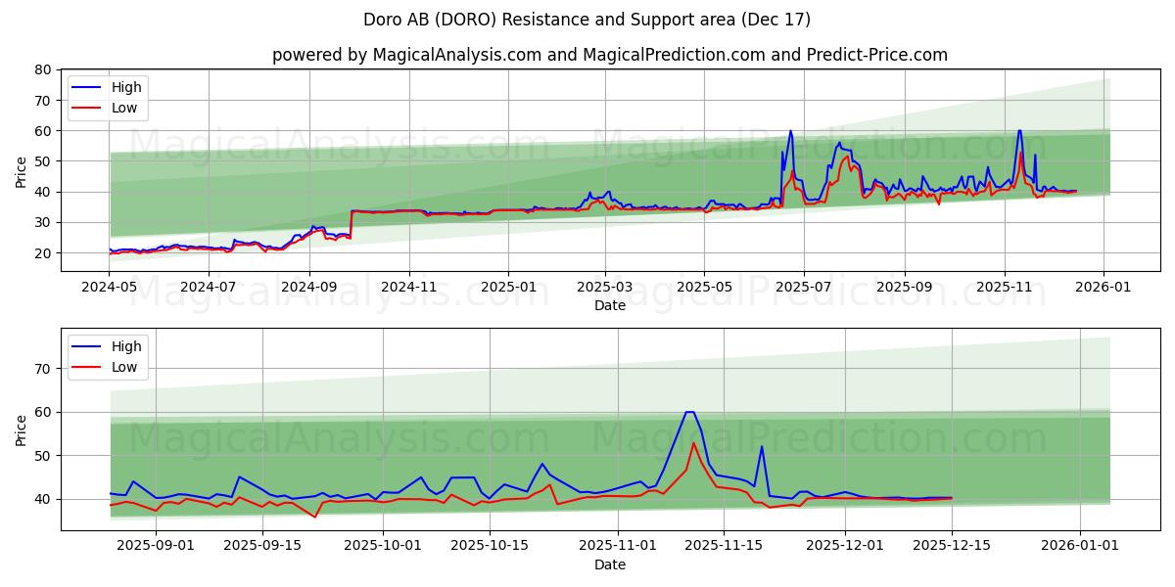
Task: Select the blue price peak near 2025-07
Action: pyautogui.click(x=789, y=132)
